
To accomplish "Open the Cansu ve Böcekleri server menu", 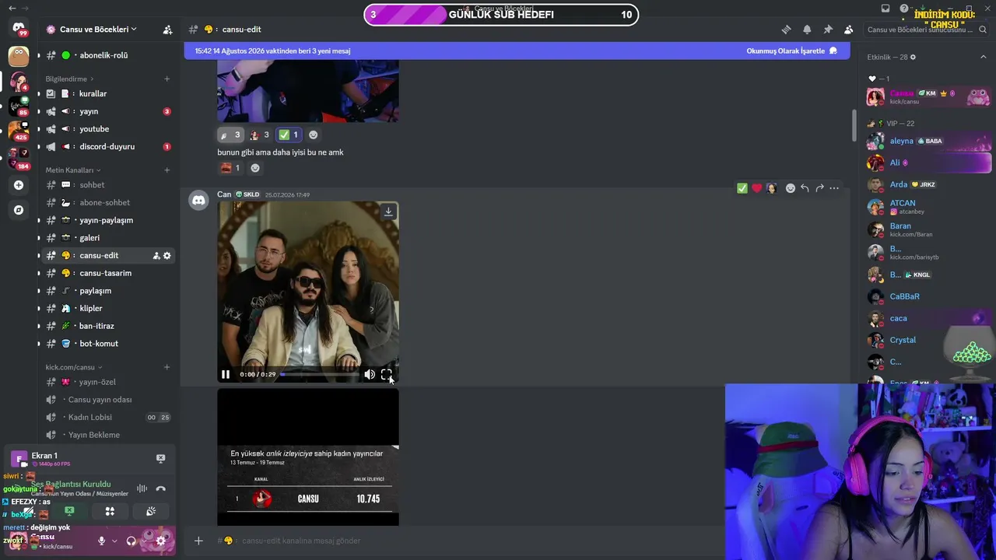I will click(92, 30).
